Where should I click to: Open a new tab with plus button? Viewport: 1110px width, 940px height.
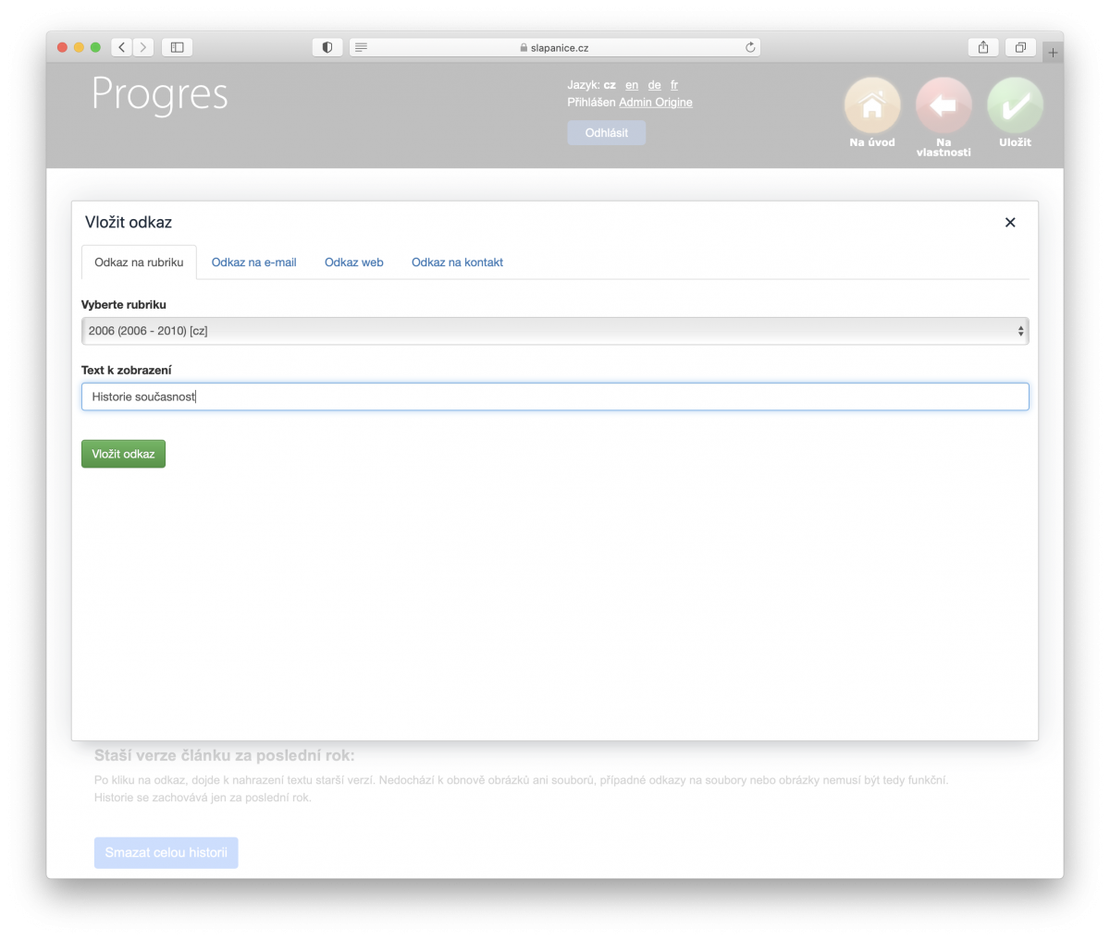pyautogui.click(x=1053, y=53)
